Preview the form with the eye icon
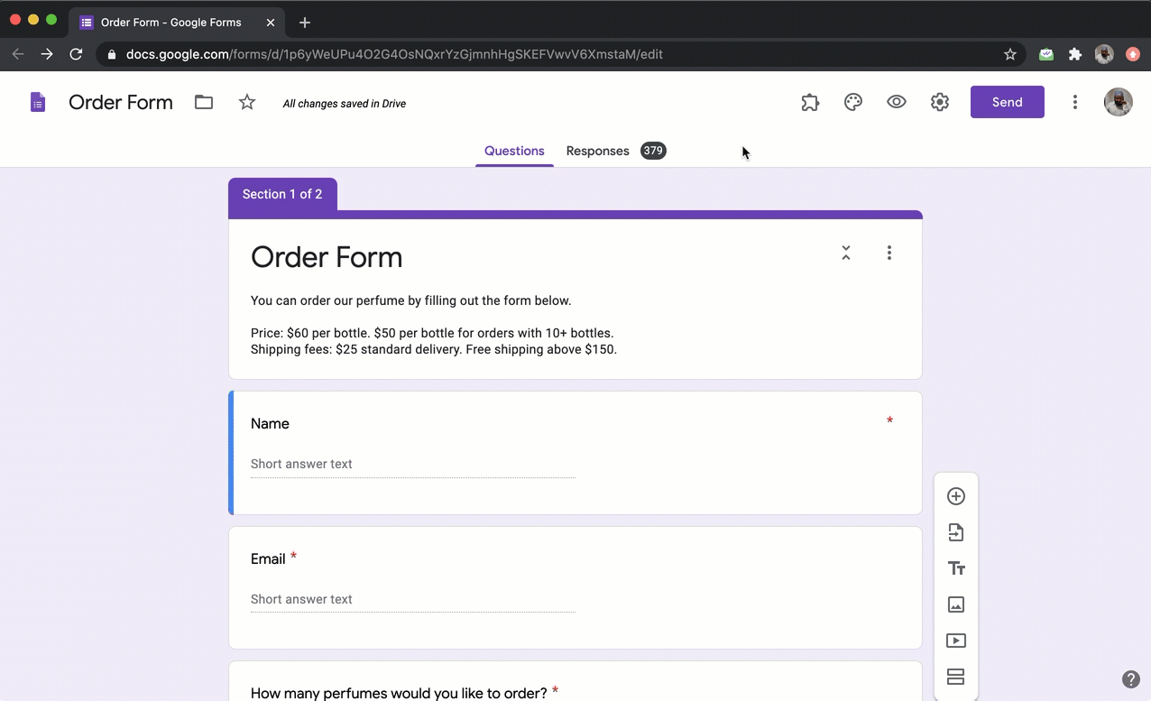The image size is (1151, 701). 897,102
